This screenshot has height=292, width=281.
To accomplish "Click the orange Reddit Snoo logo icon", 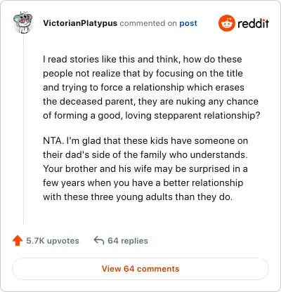I will coord(226,23).
